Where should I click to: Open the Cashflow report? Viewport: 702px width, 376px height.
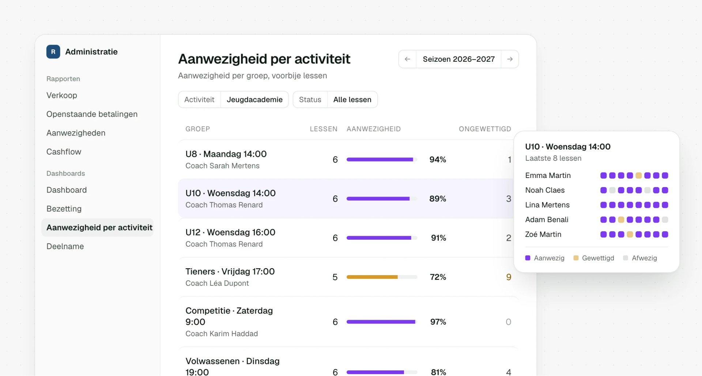(64, 152)
